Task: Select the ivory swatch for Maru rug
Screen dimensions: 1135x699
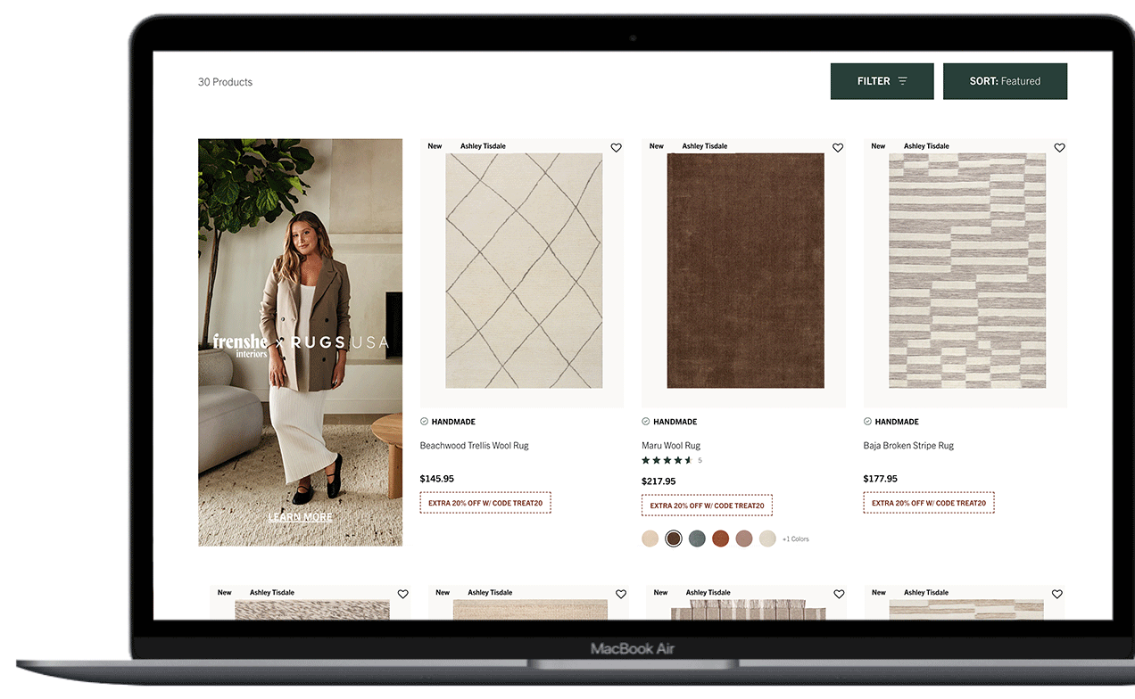Action: (767, 539)
